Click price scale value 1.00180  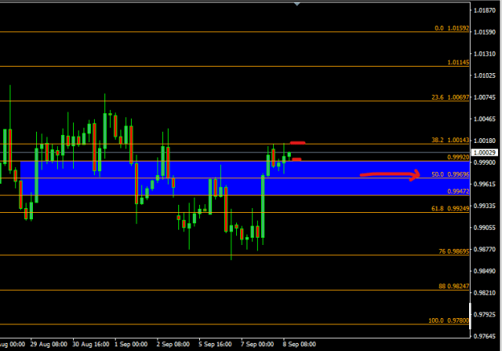(484, 141)
